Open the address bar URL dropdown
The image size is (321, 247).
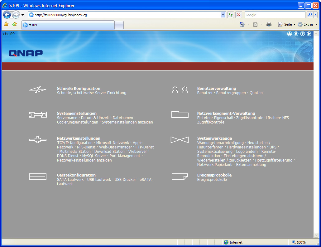click(x=223, y=15)
